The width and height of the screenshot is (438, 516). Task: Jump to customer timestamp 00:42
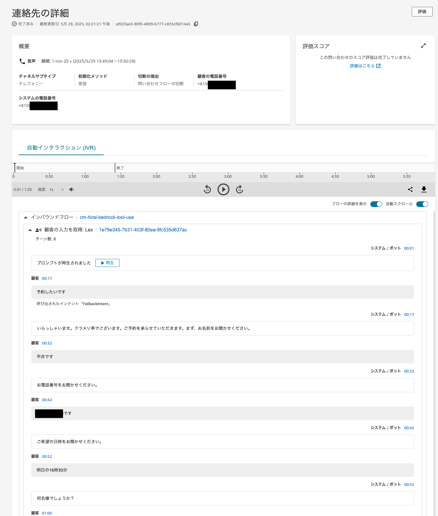[47, 400]
